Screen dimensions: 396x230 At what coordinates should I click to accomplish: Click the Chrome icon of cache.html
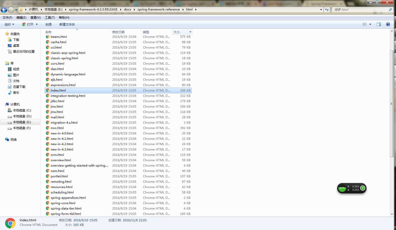pyautogui.click(x=48, y=42)
